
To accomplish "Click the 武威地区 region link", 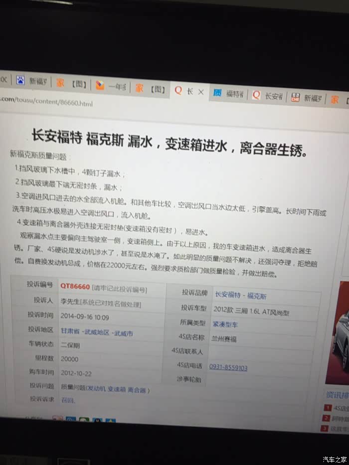I will pyautogui.click(x=96, y=332).
